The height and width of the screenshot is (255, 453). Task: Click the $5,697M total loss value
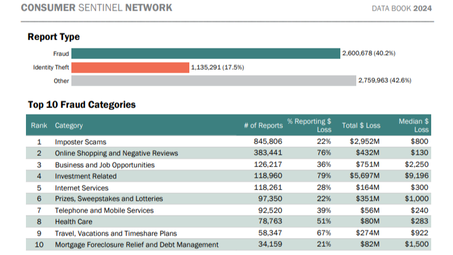tap(365, 176)
